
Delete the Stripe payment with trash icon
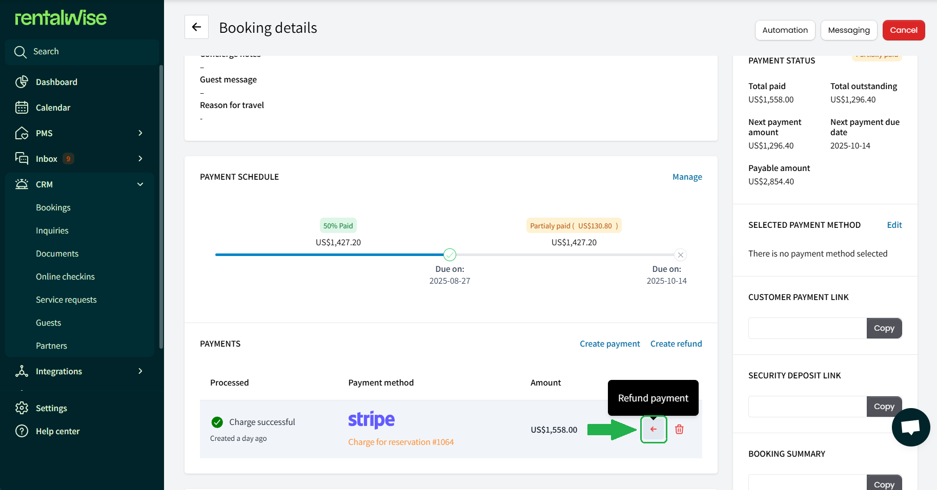(679, 429)
